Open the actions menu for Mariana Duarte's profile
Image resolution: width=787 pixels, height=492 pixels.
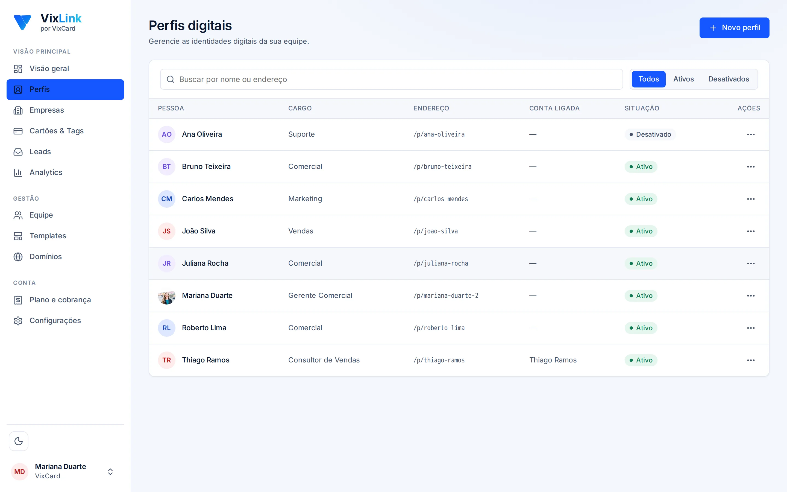tap(751, 295)
